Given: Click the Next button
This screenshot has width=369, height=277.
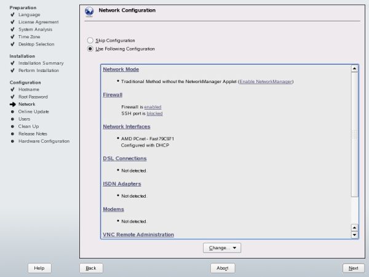Looking at the screenshot, I should [x=354, y=268].
